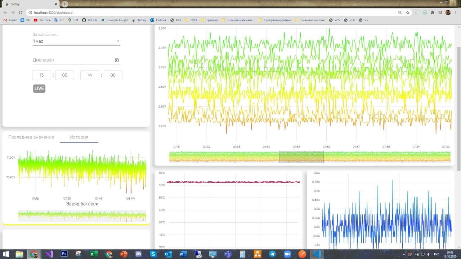
Task: Click the РУС language indicator
Action: [x=437, y=254]
